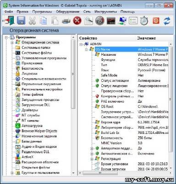The height and width of the screenshot is (184, 176).
Task: Click the Загруженные DLL tree icon
Action: click(x=18, y=105)
